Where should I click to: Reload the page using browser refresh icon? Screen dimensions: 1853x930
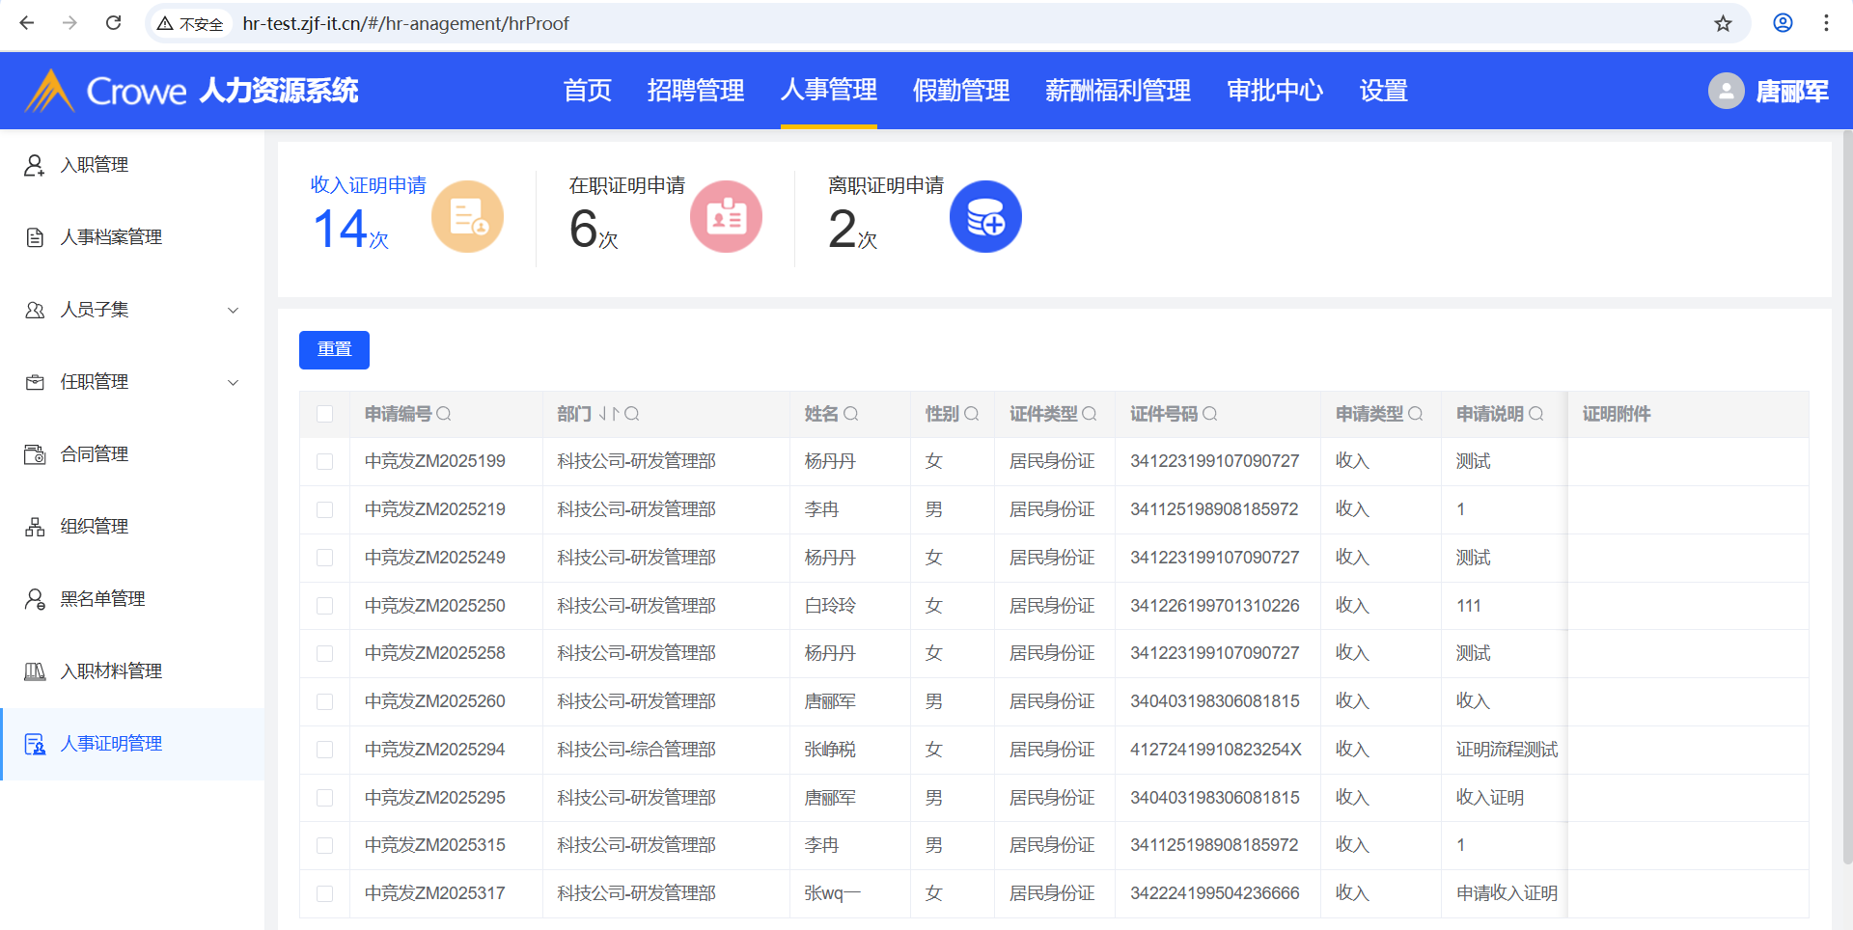113,23
